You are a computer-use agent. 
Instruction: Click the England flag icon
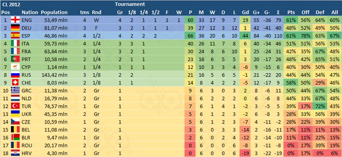(15, 20)
